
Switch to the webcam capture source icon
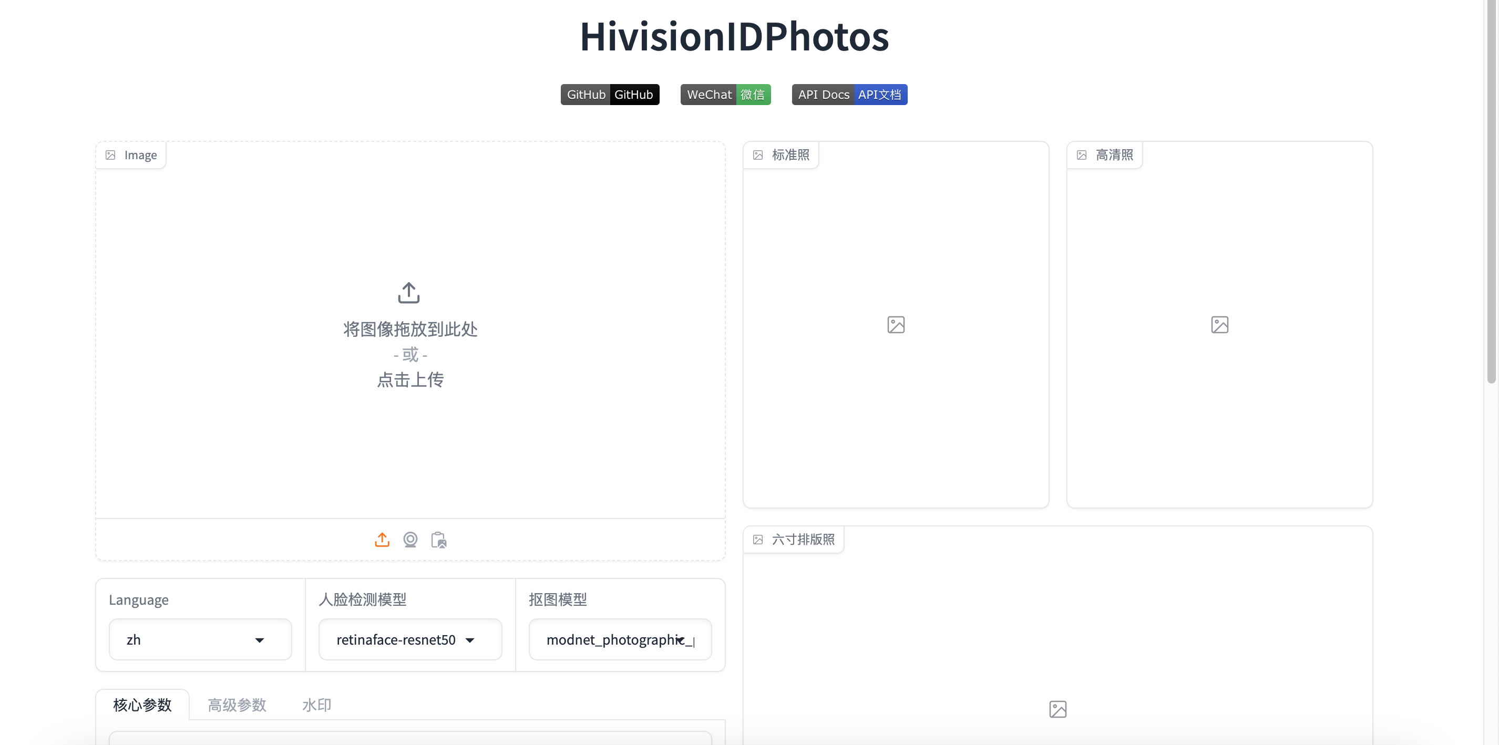click(x=410, y=540)
